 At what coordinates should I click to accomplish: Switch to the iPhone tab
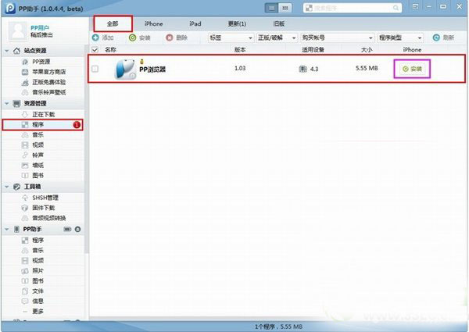tap(153, 23)
